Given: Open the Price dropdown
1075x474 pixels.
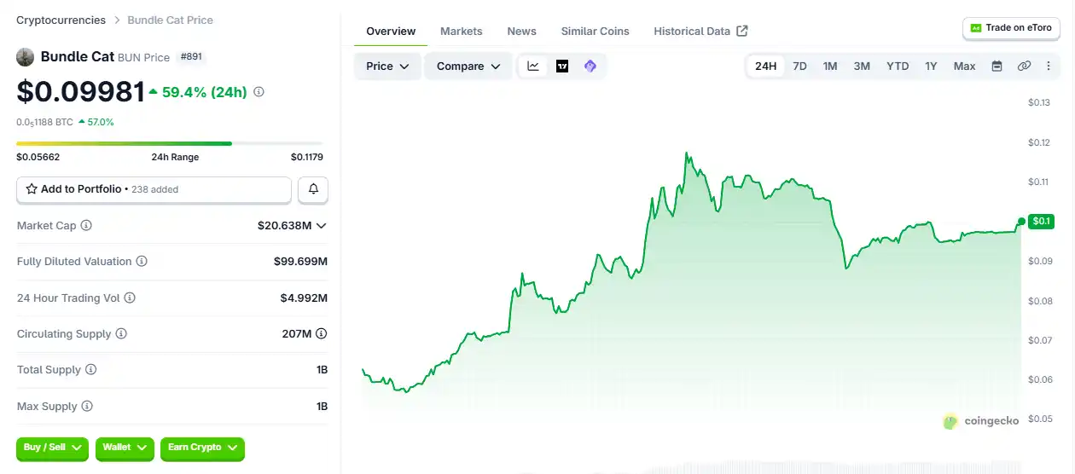Looking at the screenshot, I should tap(387, 66).
